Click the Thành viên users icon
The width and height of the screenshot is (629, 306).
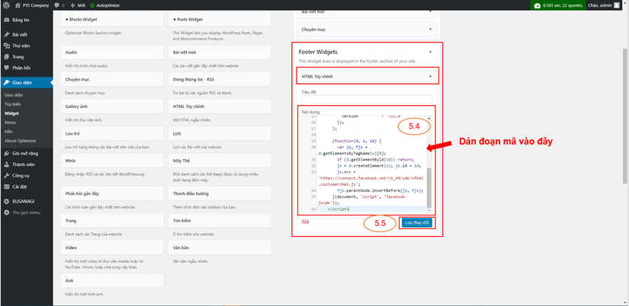(6, 164)
